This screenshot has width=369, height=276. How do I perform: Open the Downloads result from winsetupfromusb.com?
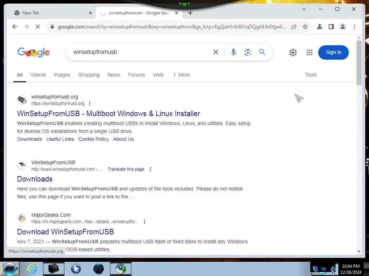[x=35, y=179]
